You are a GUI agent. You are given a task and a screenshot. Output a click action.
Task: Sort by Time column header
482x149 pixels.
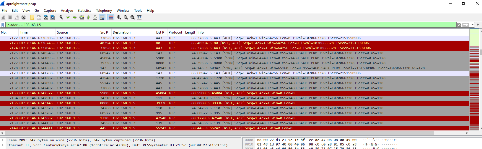pyautogui.click(x=37, y=32)
